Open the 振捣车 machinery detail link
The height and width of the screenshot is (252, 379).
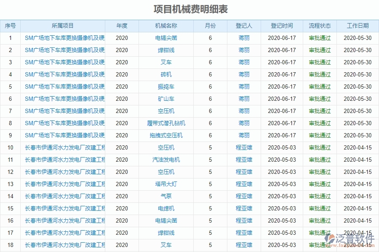click(x=167, y=87)
